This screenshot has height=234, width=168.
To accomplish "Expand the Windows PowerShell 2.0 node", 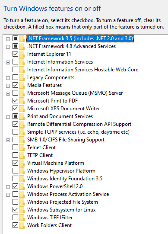I will [x=8, y=187].
